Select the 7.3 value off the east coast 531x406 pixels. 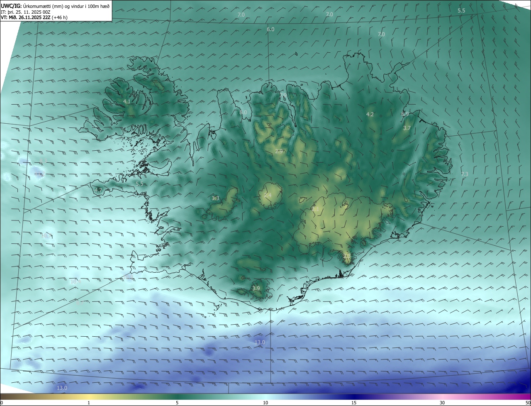465,174
